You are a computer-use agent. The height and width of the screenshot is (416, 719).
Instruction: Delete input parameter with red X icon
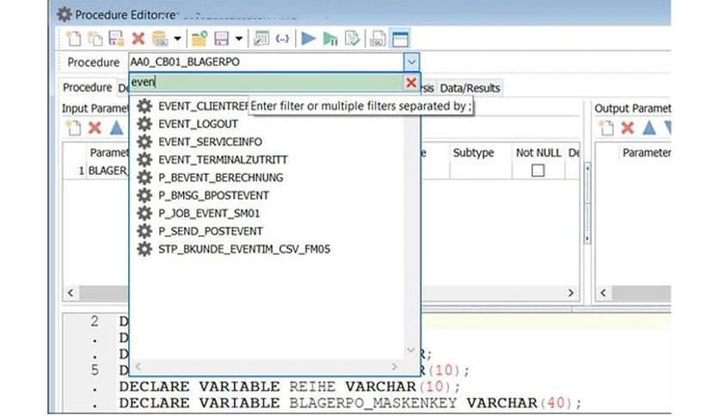[95, 128]
